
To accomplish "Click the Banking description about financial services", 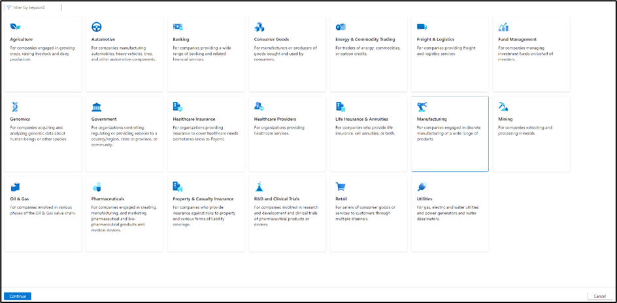I will 202,54.
